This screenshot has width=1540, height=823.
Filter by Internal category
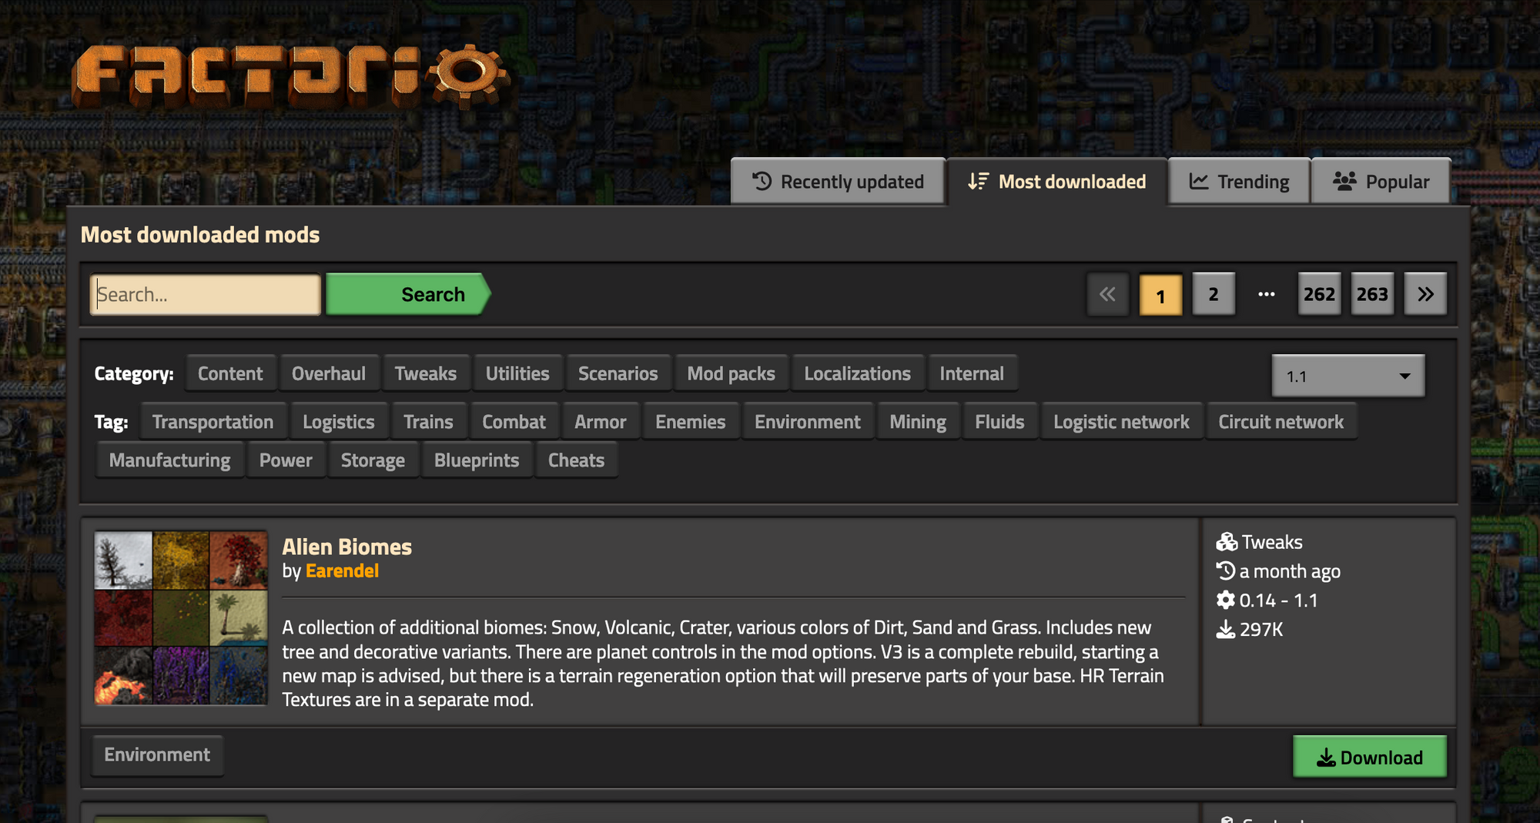click(x=972, y=373)
